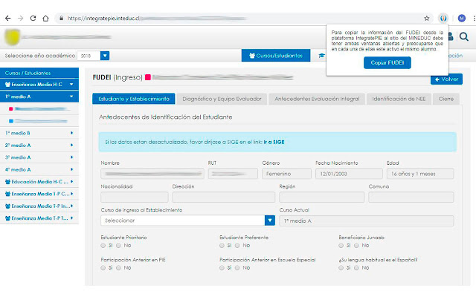The height and width of the screenshot is (297, 476).
Task: Expand the 3º medio A course
Action: coord(39,157)
